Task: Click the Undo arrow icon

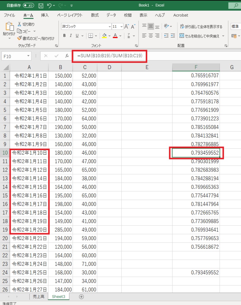Action: pos(50,5)
